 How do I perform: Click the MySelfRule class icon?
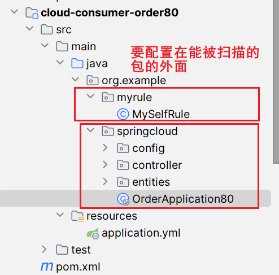coord(123,114)
